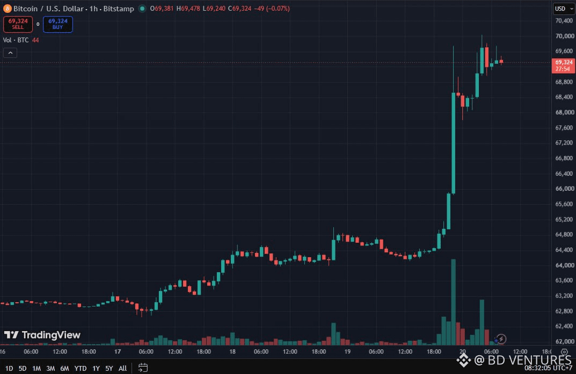
Task: Select the 5Y time range
Action: tap(109, 368)
